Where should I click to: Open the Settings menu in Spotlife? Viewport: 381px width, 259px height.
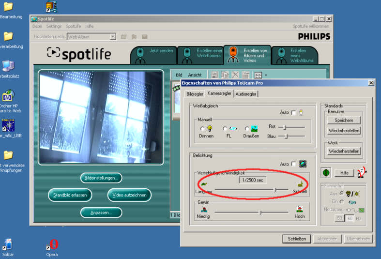tap(54, 26)
